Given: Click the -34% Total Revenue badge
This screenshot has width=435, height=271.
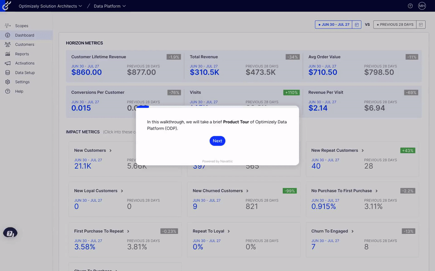Looking at the screenshot, I should point(293,57).
